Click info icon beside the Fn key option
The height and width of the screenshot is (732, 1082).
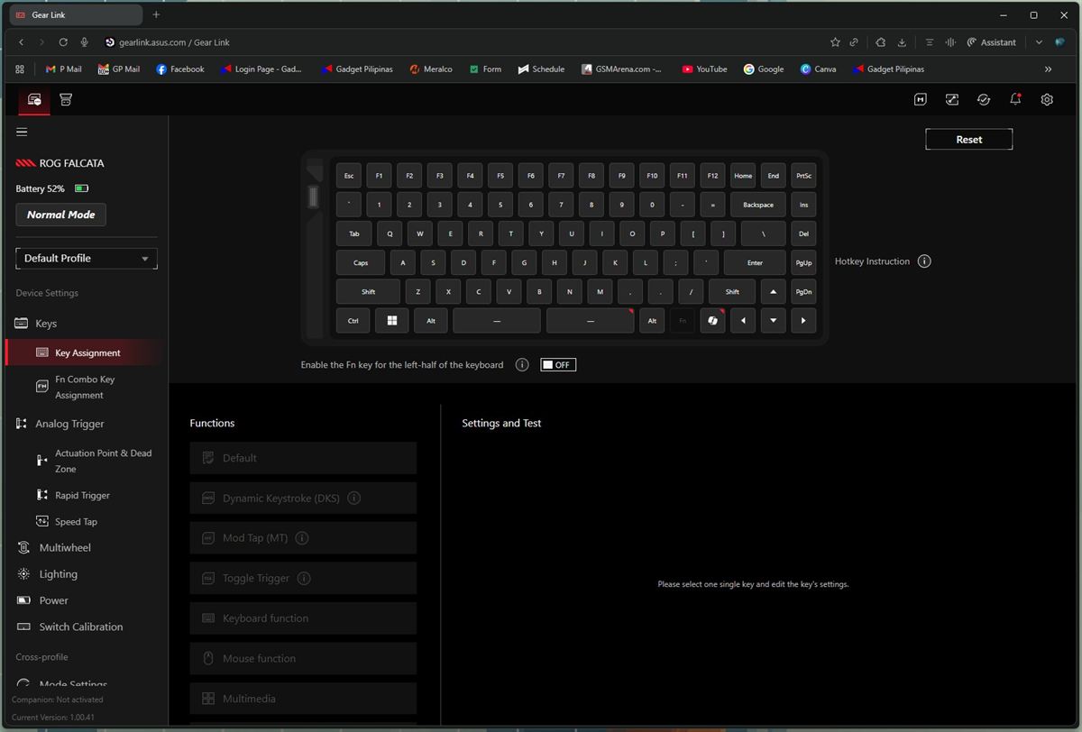point(522,365)
